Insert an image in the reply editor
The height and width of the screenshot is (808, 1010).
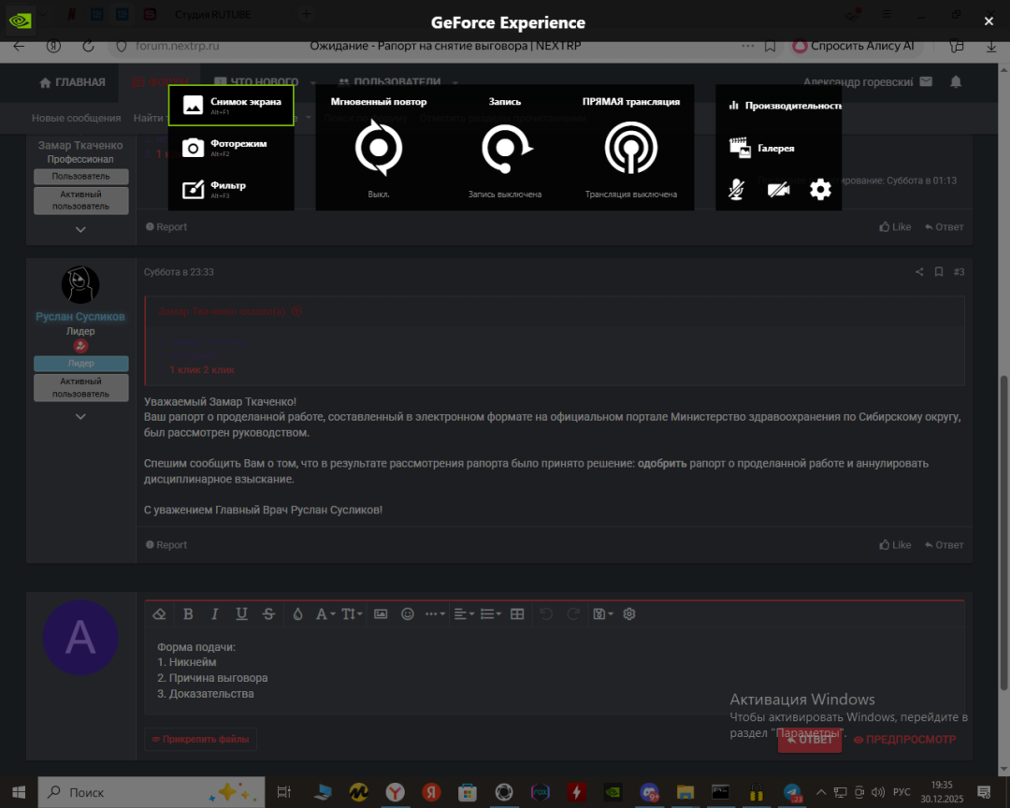(381, 613)
